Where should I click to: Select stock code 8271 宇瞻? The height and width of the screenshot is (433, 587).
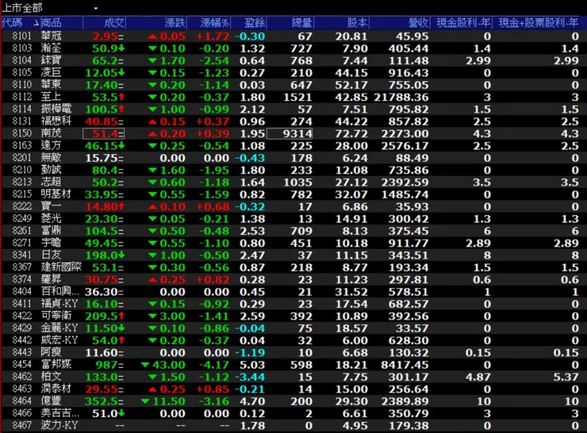21,243
